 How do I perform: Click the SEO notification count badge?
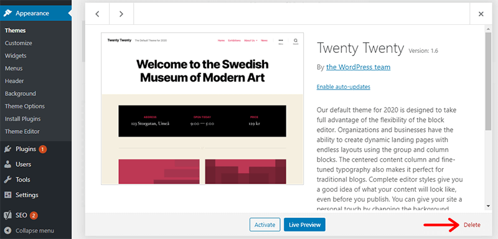point(34,216)
